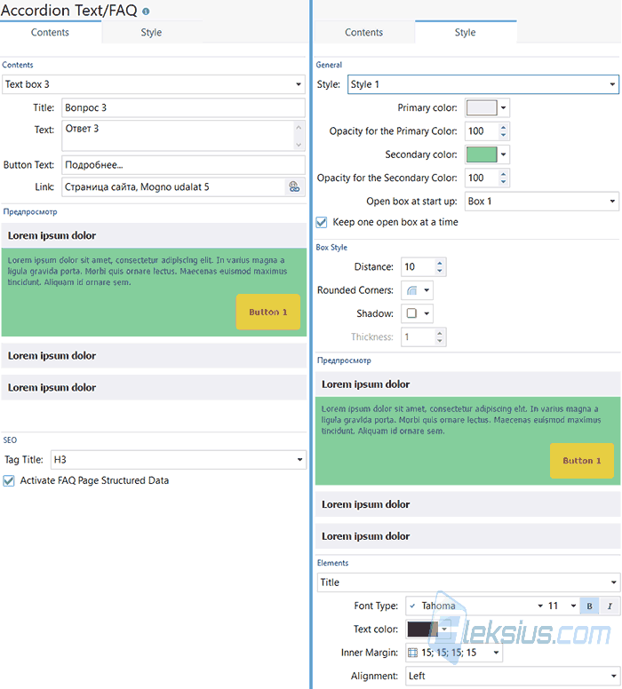Click the info icon beside Accordion Text/FAQ title

pyautogui.click(x=146, y=12)
